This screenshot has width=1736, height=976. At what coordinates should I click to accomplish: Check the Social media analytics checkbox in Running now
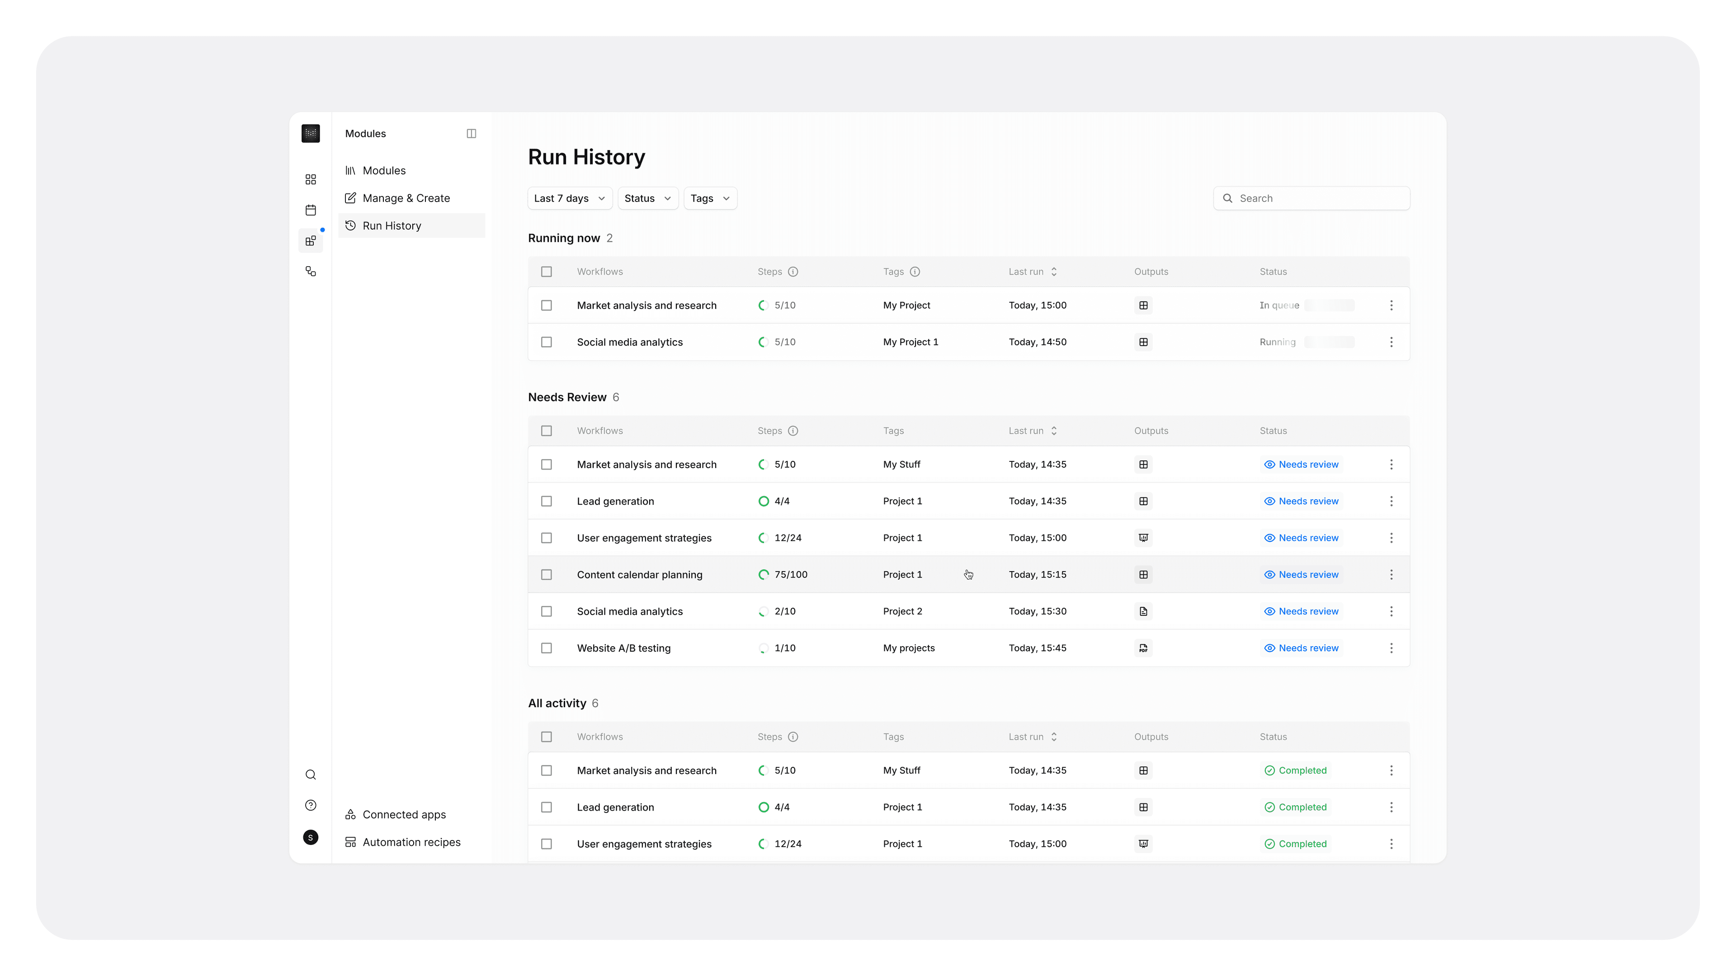(x=546, y=342)
